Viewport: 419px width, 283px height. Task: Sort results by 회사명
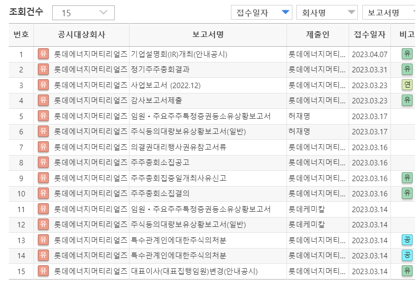click(x=327, y=13)
